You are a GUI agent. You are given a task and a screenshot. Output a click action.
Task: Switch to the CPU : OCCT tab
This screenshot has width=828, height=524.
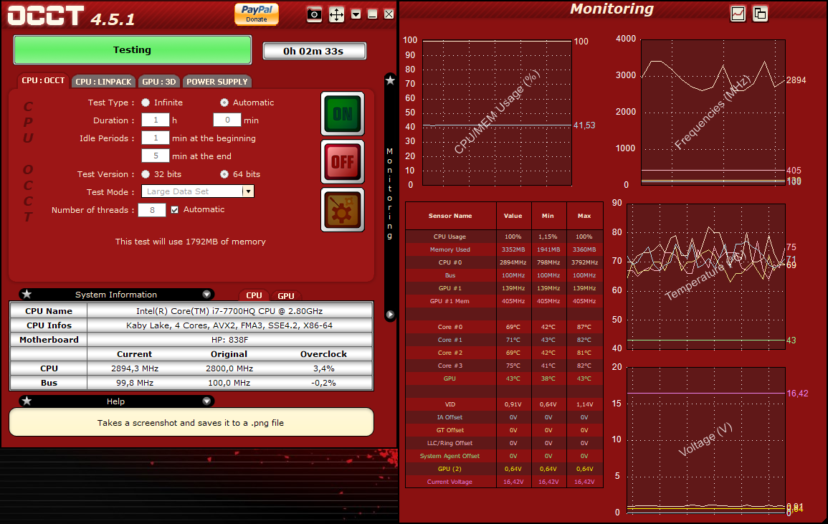pyautogui.click(x=43, y=81)
